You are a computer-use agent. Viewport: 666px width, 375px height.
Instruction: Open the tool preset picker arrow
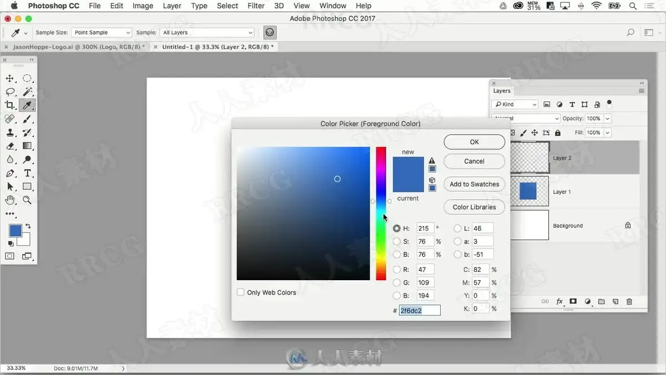pyautogui.click(x=26, y=33)
